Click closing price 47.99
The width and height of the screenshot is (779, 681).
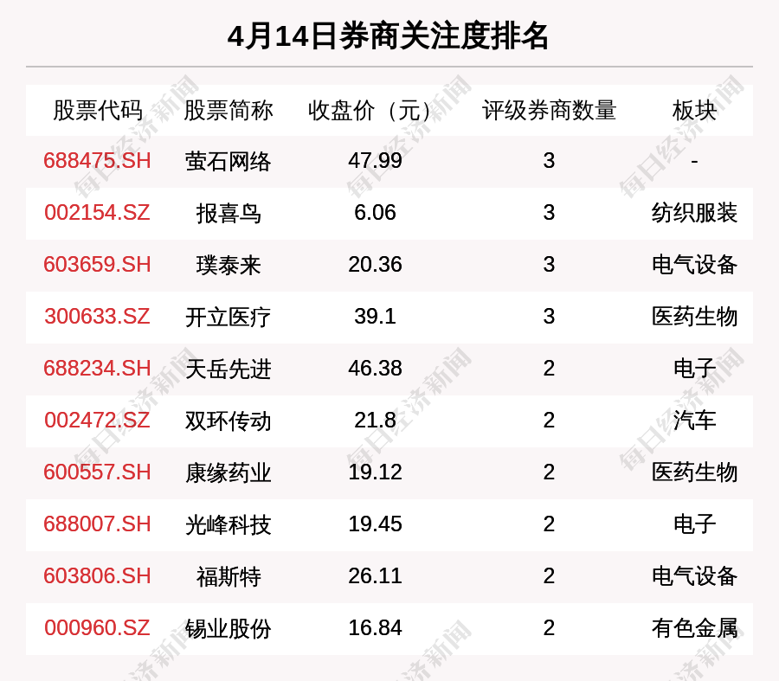(375, 161)
